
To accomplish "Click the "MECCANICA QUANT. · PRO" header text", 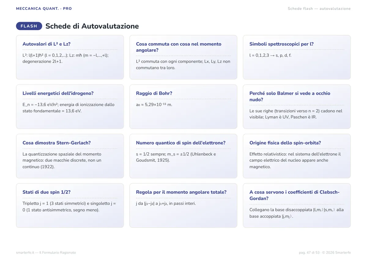I will tap(44, 9).
